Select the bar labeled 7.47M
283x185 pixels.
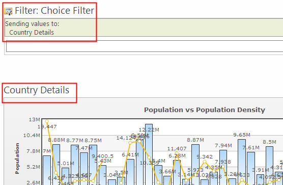coord(84,169)
